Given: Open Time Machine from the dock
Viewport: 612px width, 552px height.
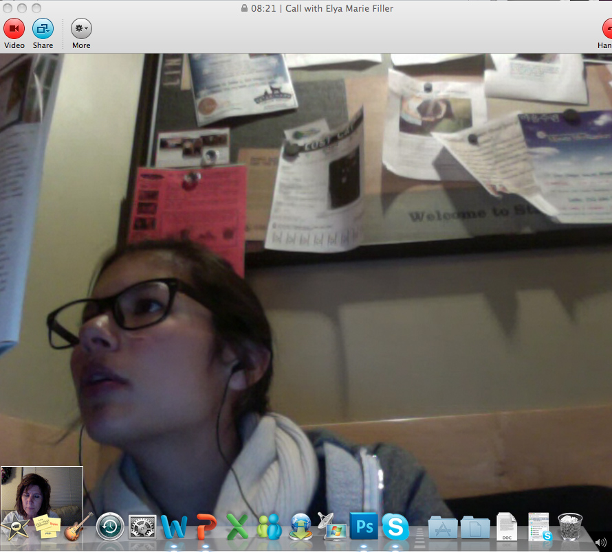Looking at the screenshot, I should pos(110,527).
